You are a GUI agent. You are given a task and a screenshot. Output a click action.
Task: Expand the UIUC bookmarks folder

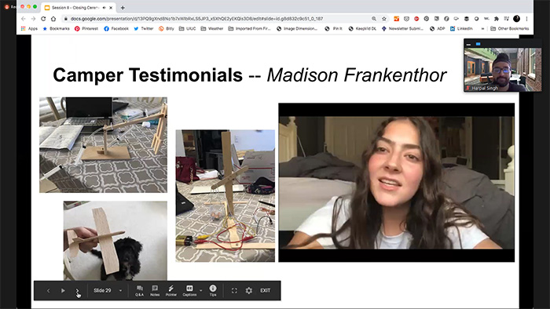187,29
